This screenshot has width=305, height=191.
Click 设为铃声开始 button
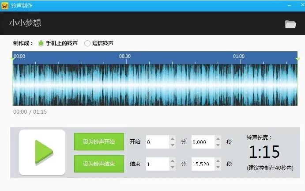99,141
